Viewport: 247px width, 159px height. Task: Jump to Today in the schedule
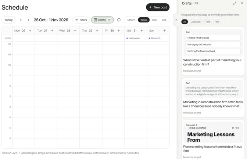pyautogui.click(x=8, y=20)
